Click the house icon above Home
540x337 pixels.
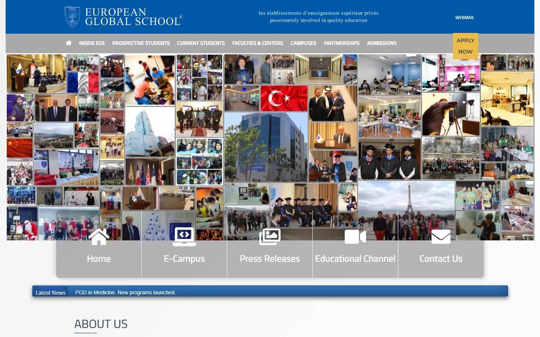pos(99,237)
